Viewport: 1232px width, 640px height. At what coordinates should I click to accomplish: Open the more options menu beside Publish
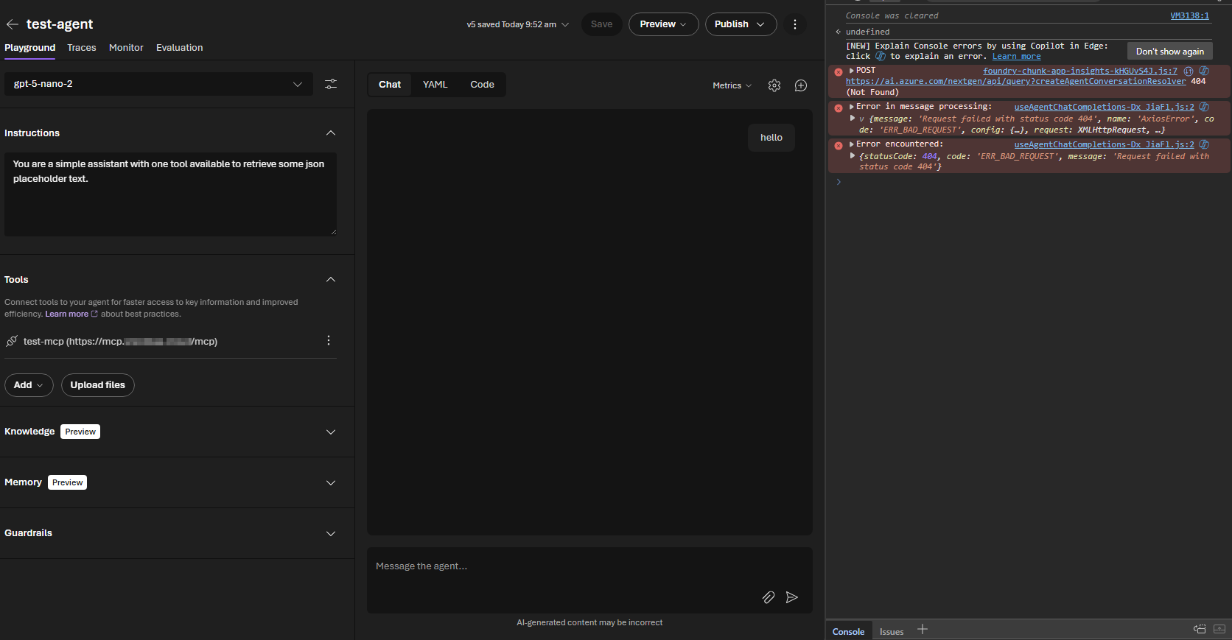click(794, 24)
